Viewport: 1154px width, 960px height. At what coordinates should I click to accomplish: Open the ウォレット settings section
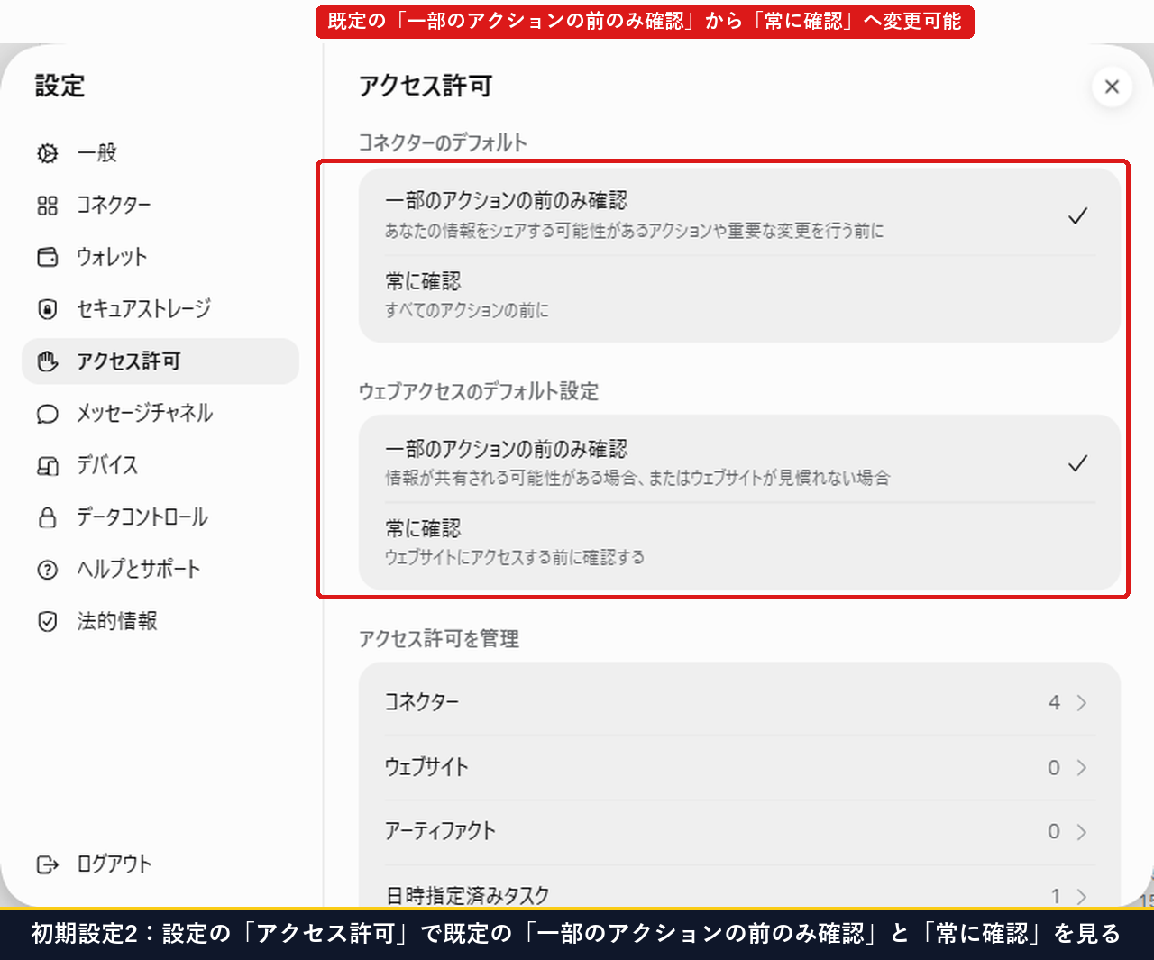160,257
